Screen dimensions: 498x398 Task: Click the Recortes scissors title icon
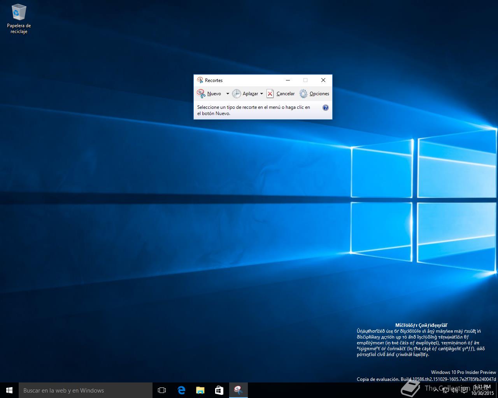coord(200,80)
